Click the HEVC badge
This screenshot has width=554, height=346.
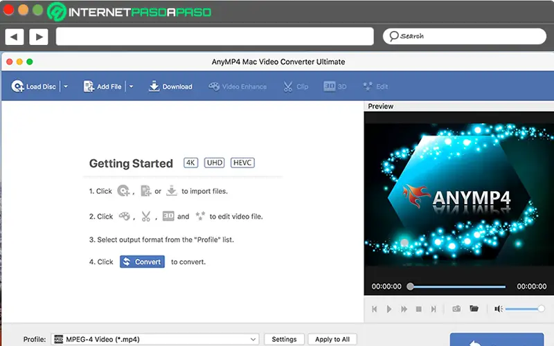coord(242,163)
